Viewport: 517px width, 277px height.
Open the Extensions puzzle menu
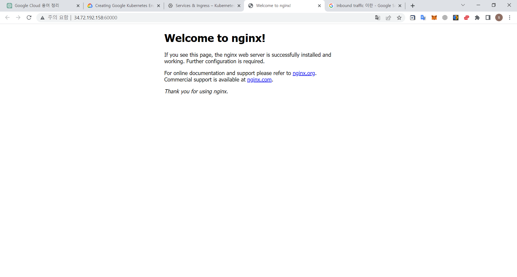pyautogui.click(x=477, y=17)
